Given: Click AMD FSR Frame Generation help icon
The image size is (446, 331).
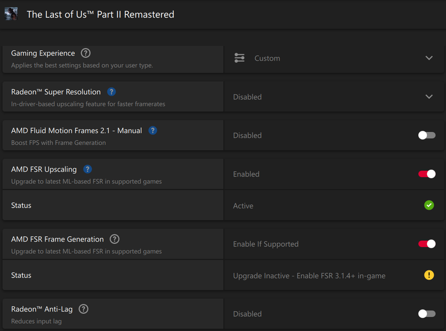Looking at the screenshot, I should (x=114, y=239).
